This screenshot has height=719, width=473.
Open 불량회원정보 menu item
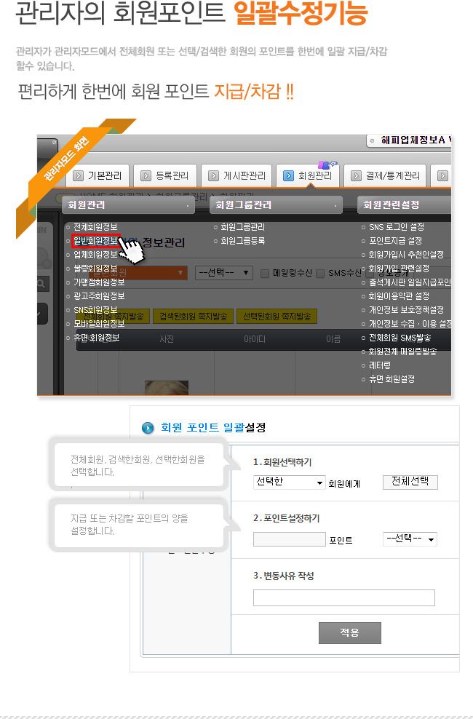(x=95, y=269)
